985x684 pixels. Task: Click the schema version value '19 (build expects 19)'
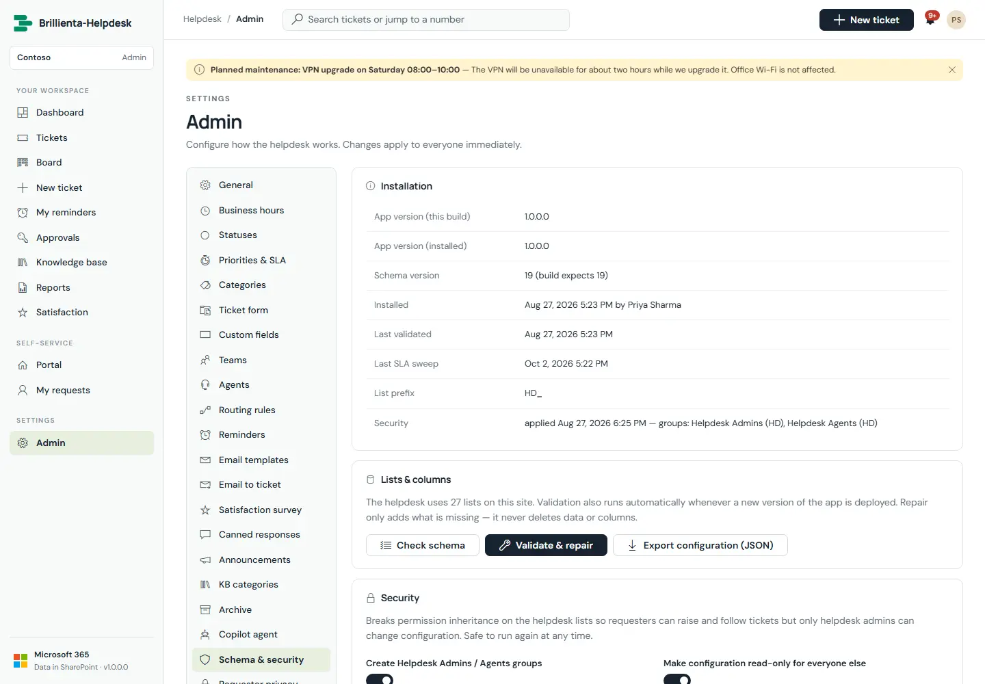[x=566, y=276]
